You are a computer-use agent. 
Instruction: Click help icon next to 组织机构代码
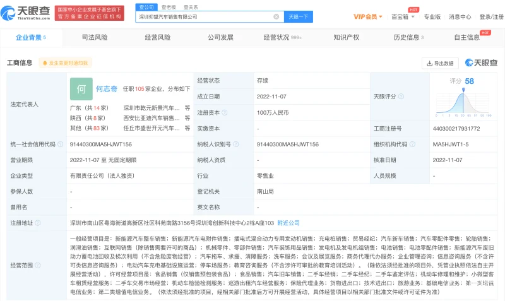click(412, 145)
